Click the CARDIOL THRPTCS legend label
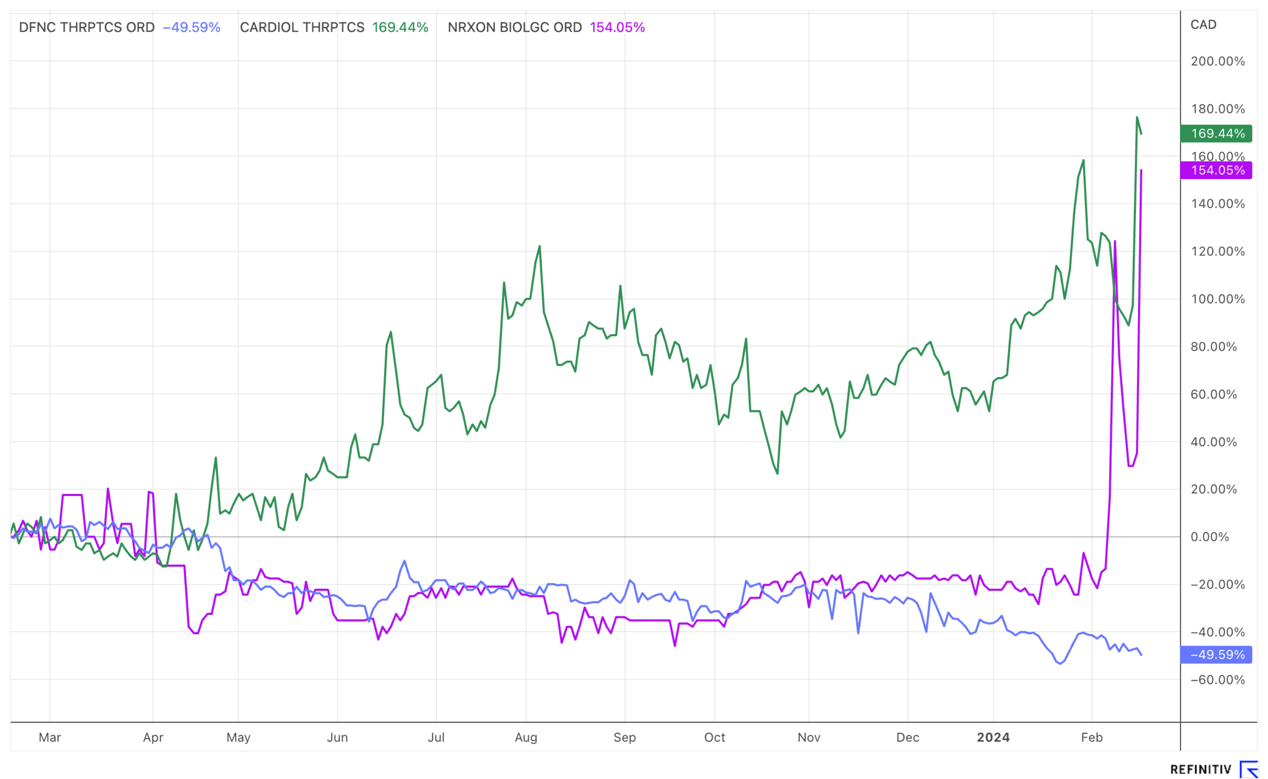1268x779 pixels. [x=302, y=27]
